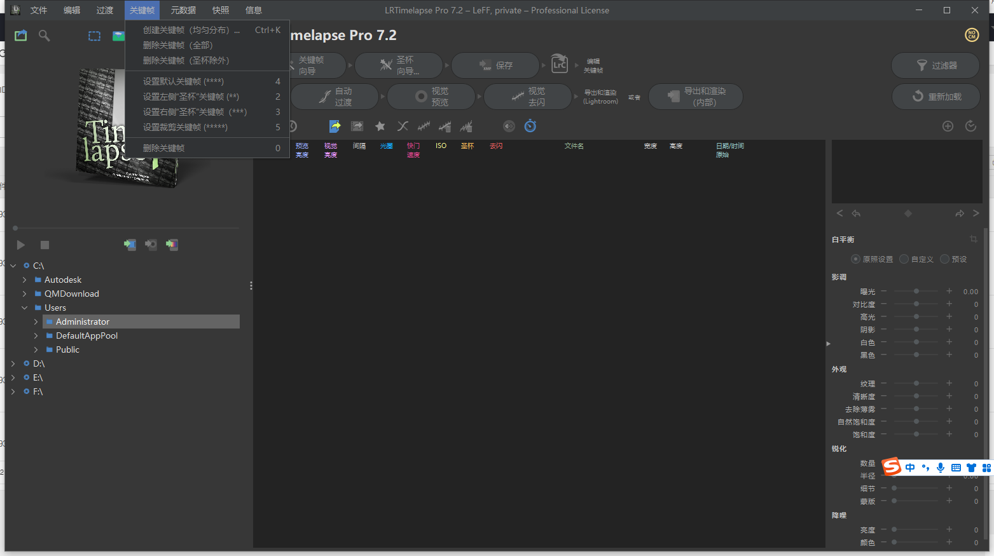Expand the E:\ drive
Image resolution: width=994 pixels, height=556 pixels.
(13, 377)
